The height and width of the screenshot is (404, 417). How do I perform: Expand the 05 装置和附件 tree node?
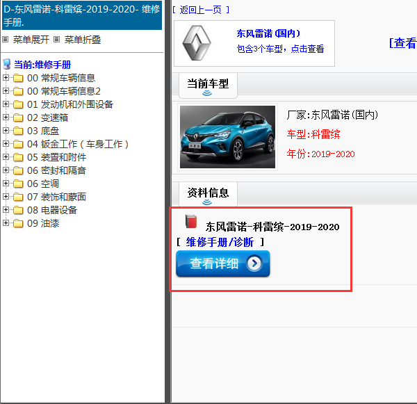(x=6, y=157)
